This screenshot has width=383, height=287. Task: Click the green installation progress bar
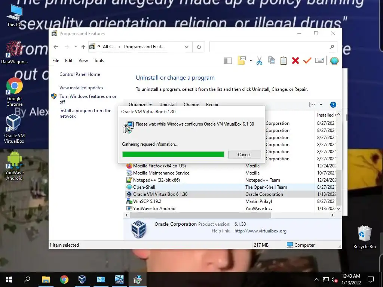pos(173,154)
